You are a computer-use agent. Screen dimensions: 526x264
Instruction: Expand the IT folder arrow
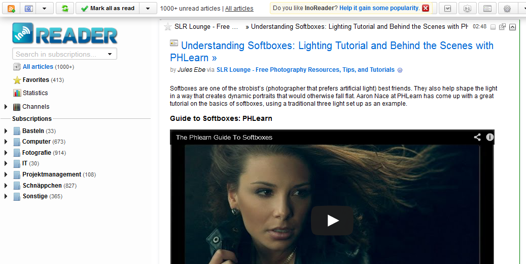6,163
